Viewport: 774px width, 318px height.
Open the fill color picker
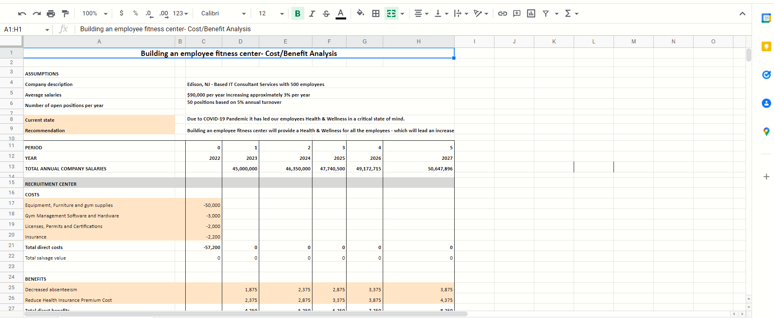click(x=360, y=13)
